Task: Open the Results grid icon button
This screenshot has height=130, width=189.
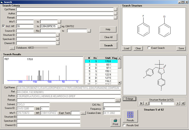Action: click(x=130, y=117)
